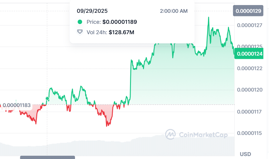
Task: Click the 0.0000127 axis label
Action: click(250, 25)
